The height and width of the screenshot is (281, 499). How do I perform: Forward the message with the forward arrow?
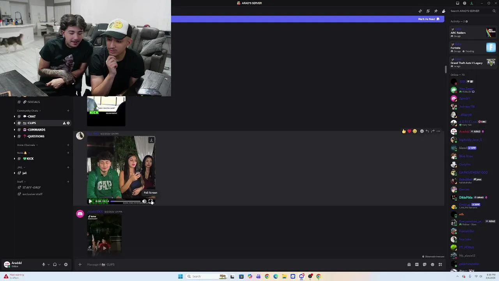(433, 131)
